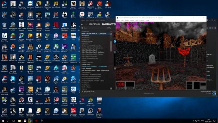Open the Drive menu in DOSBox
The image size is (218, 123).
tap(147, 20)
